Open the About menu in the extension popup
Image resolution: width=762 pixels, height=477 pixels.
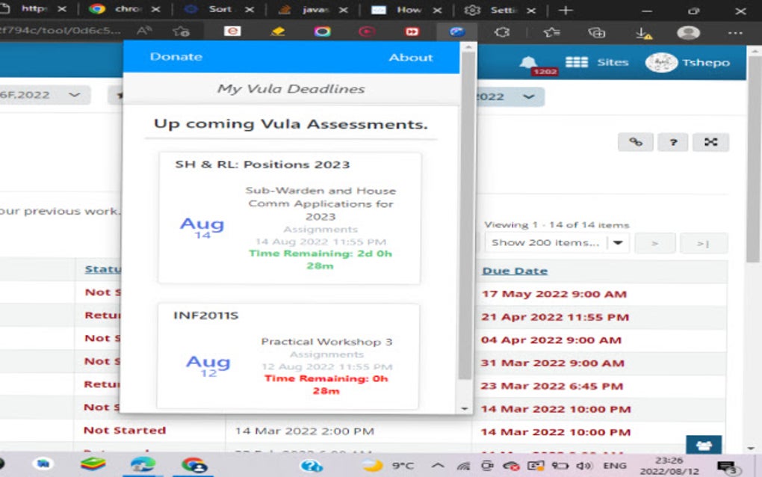[411, 57]
